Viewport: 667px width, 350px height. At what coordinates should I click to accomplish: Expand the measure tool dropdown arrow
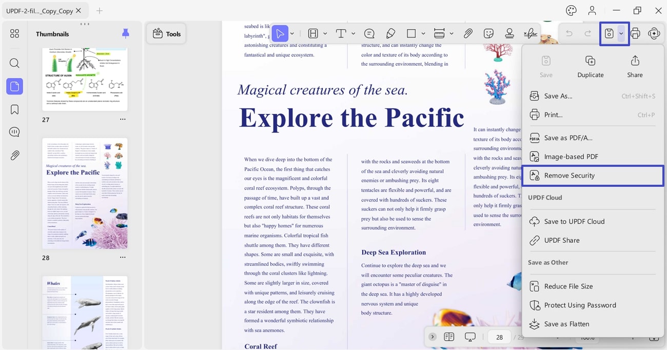pyautogui.click(x=452, y=34)
